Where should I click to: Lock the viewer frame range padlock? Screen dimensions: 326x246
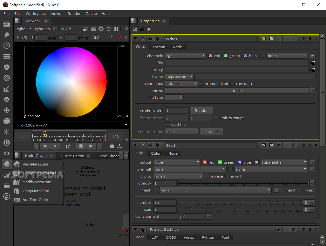112,146
